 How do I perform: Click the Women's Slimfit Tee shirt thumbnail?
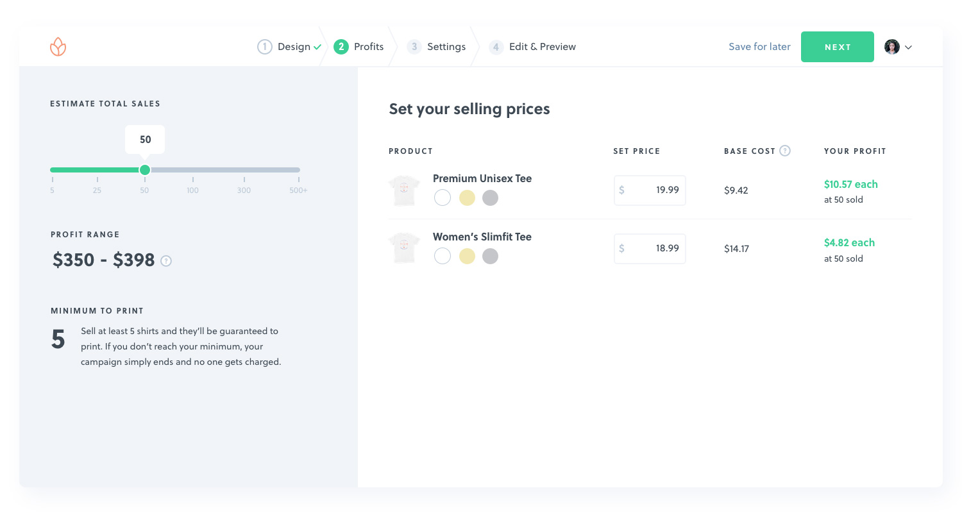[x=404, y=249]
